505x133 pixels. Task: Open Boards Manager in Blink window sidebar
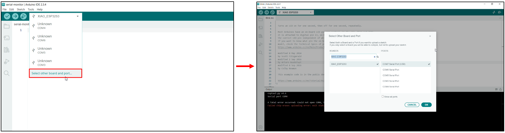tap(260, 28)
